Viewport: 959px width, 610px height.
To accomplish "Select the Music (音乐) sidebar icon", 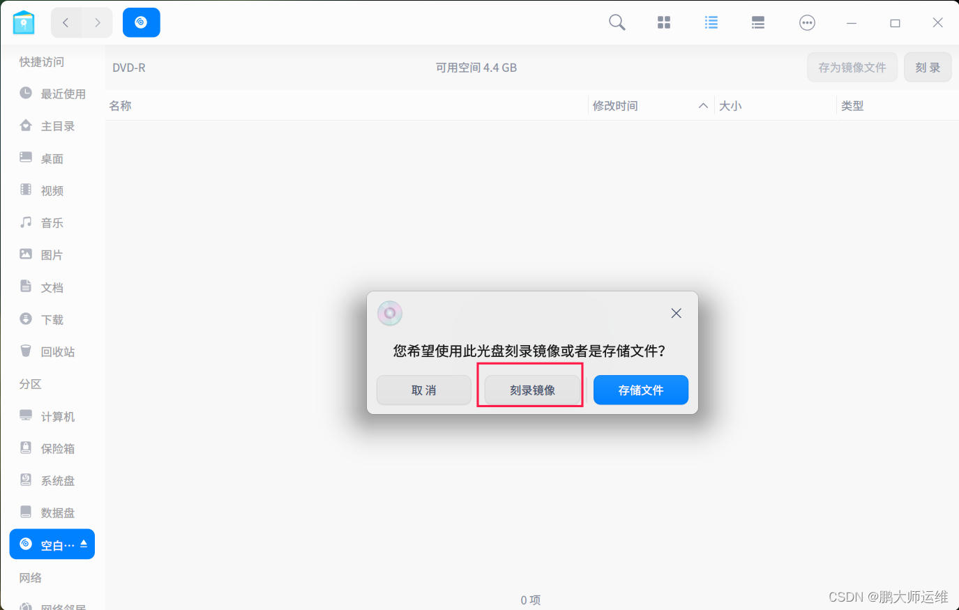I will tap(25, 222).
